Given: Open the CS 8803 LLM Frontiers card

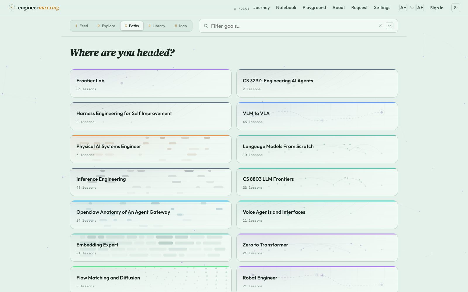Looking at the screenshot, I should pos(317,182).
